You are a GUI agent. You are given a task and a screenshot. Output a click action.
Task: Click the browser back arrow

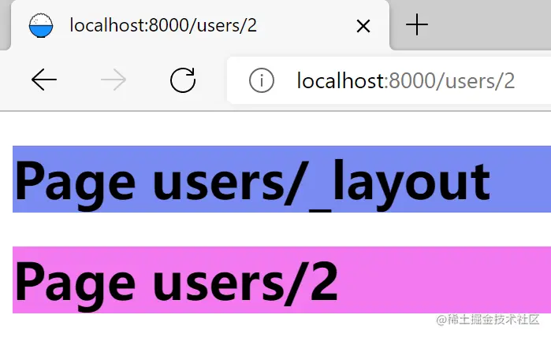44,80
